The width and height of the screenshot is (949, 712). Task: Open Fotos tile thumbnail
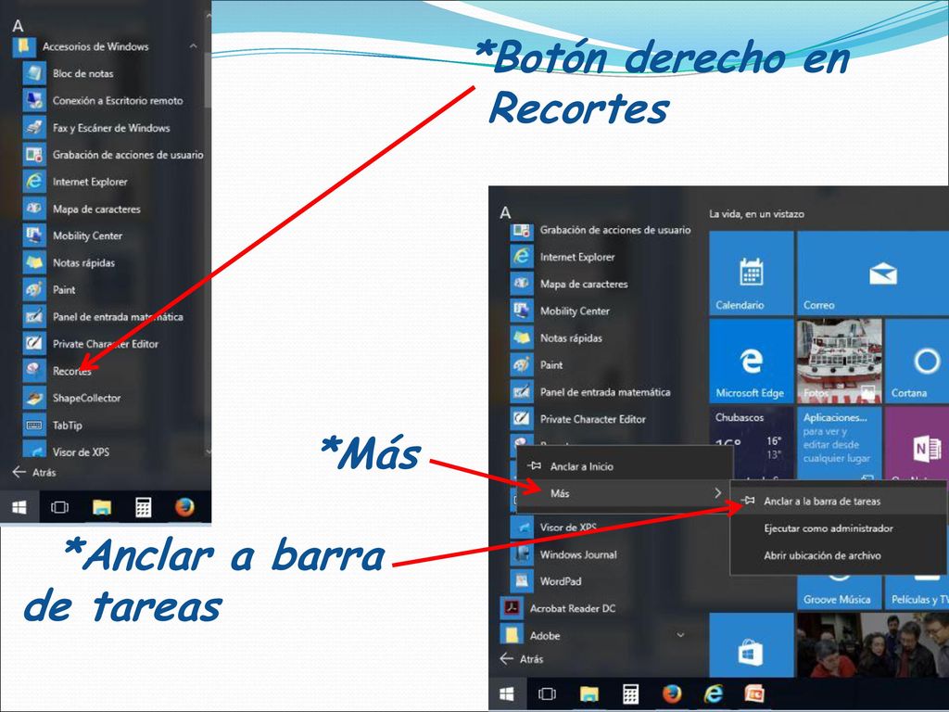pyautogui.click(x=839, y=361)
